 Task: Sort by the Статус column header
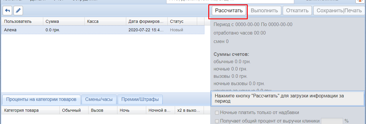coord(182,21)
